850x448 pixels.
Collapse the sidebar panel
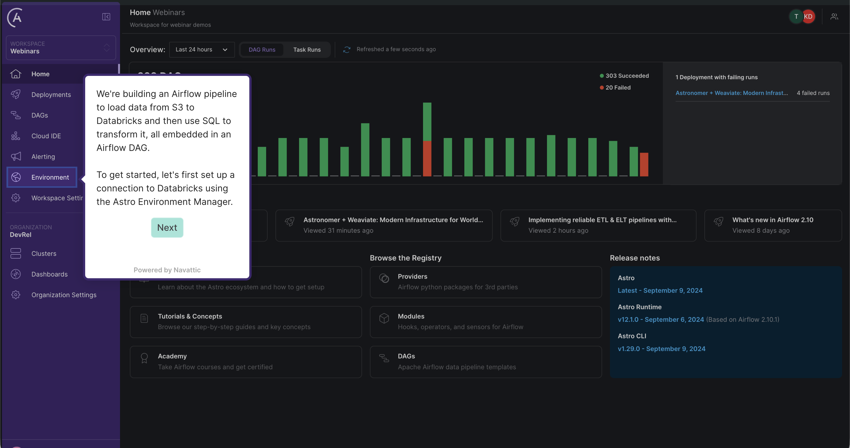coord(106,17)
